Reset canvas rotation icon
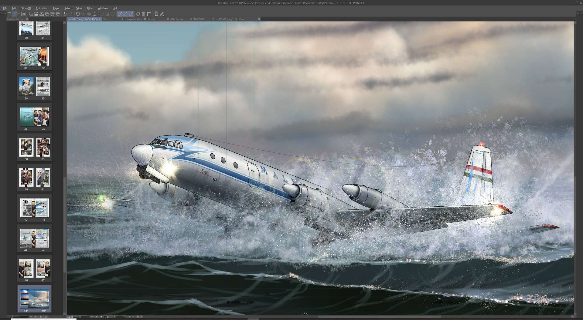Viewport: 583px width, 320px height. coord(138,317)
